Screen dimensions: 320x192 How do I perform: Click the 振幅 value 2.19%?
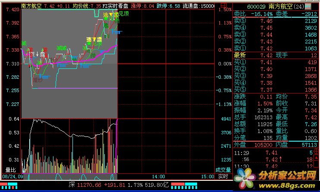tap(265, 111)
